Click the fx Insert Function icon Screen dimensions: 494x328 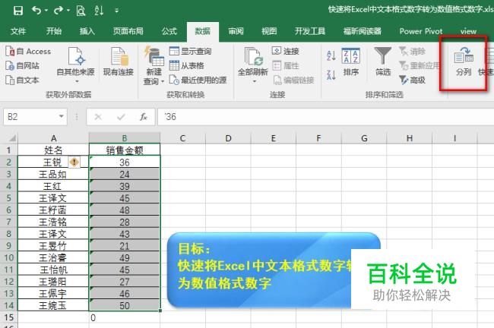tap(144, 117)
